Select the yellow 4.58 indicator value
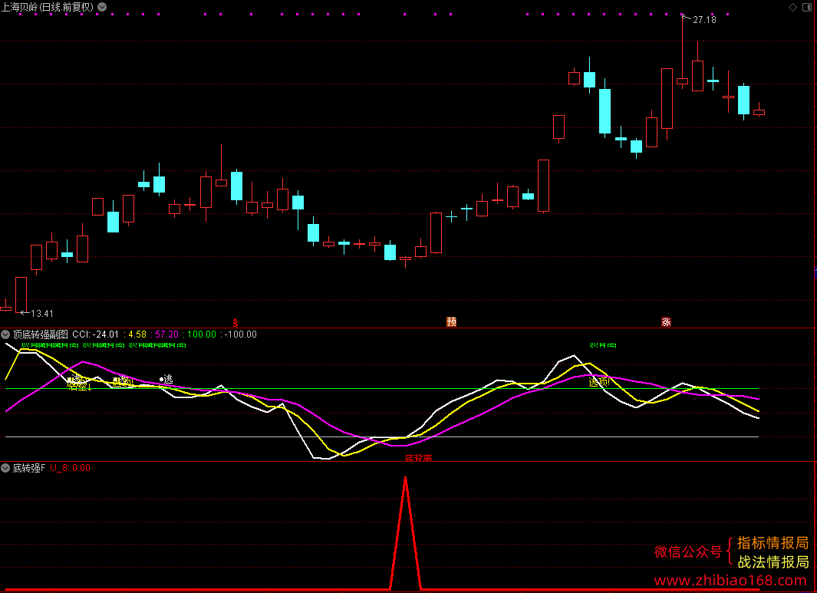Image resolution: width=817 pixels, height=593 pixels. coord(137,334)
